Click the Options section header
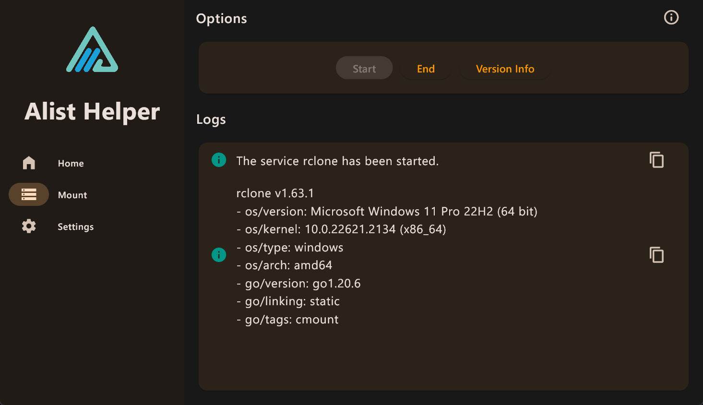703x405 pixels. pos(221,18)
